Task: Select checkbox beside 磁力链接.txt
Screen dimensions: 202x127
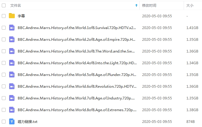Action: click(x=4, y=122)
